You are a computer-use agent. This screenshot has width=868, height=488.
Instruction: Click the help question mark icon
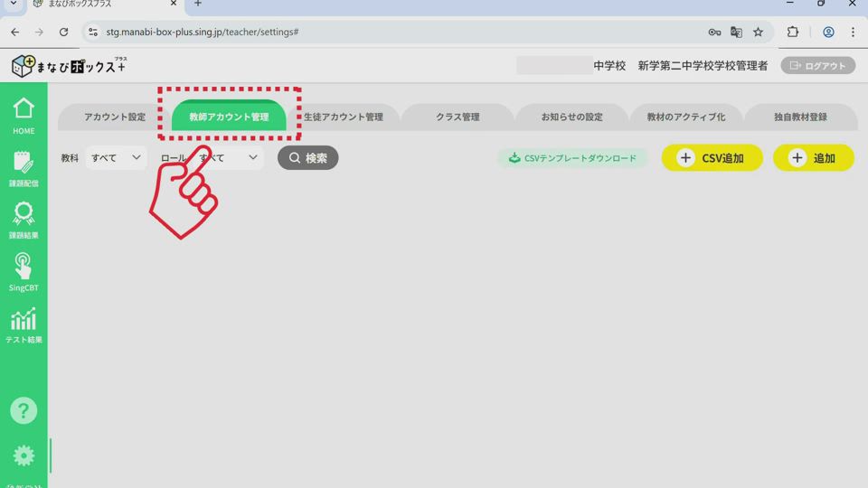24,410
